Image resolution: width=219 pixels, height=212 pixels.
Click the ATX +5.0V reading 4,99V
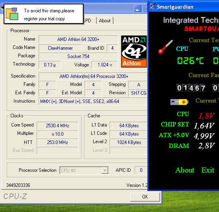click(204, 136)
